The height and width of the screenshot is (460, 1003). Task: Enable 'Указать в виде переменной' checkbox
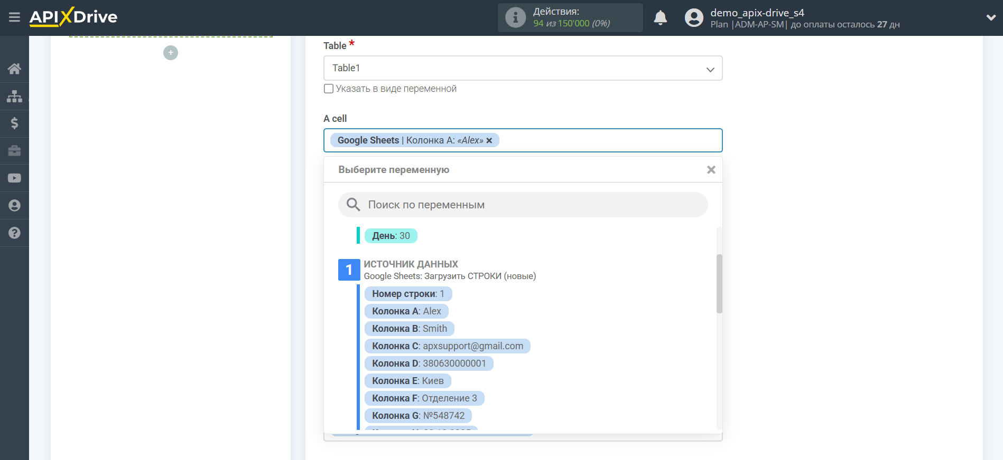click(x=329, y=89)
